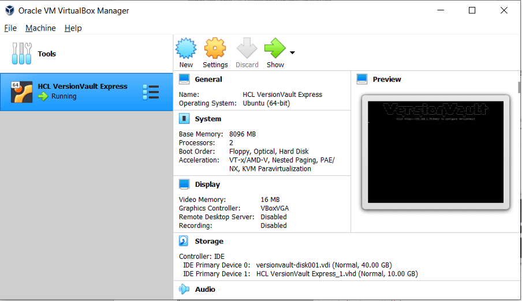Click the Preview section header
Screen dimensions: 522x301
coord(387,79)
